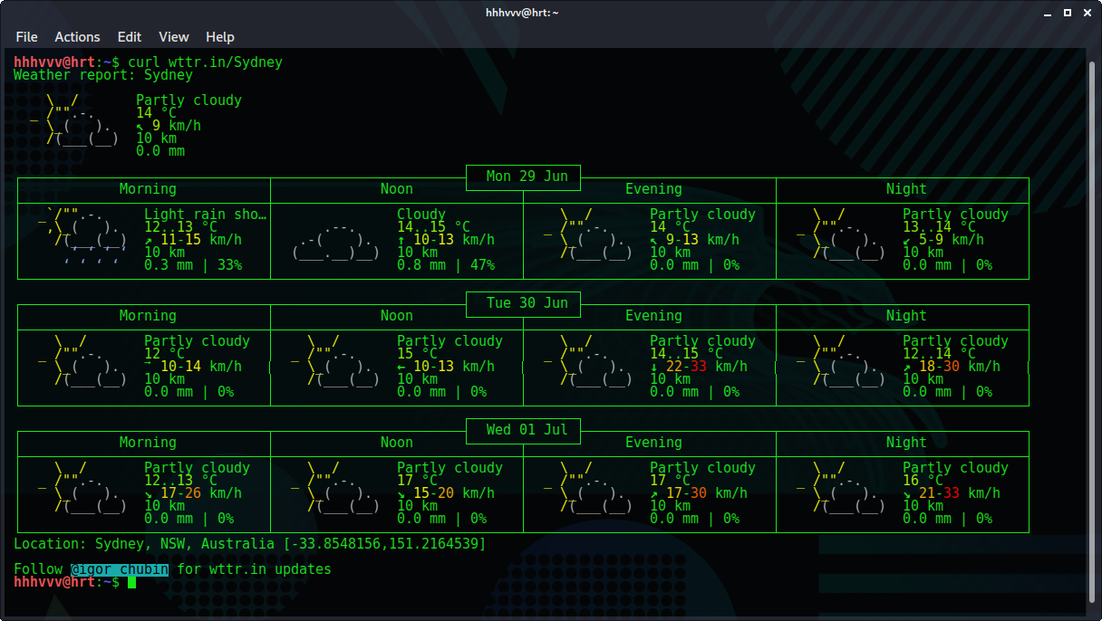The height and width of the screenshot is (621, 1102).
Task: Click the '13..14 °C' temperature, Mon night
Action: pos(939,227)
